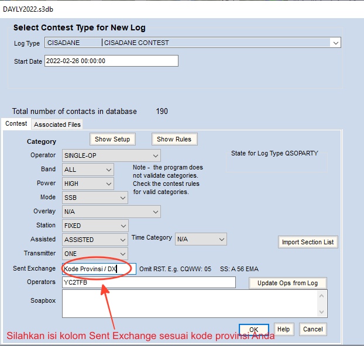Switch to Associated Files tab
Viewport: 364px width, 346px height.
click(57, 124)
